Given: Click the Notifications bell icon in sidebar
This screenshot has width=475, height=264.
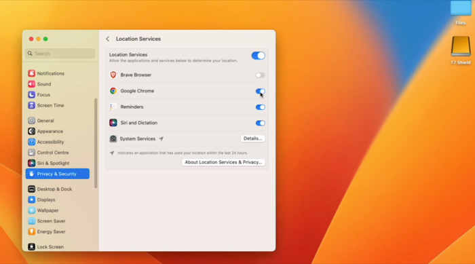Looking at the screenshot, I should [x=31, y=73].
